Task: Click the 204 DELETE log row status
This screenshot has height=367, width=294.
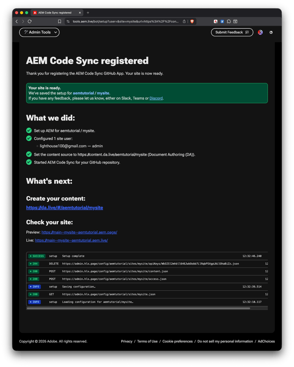Action: click(34, 264)
